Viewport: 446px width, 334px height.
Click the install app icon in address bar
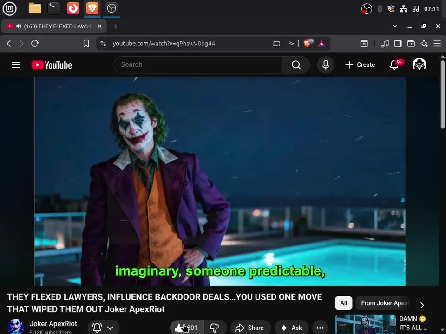[x=277, y=44]
